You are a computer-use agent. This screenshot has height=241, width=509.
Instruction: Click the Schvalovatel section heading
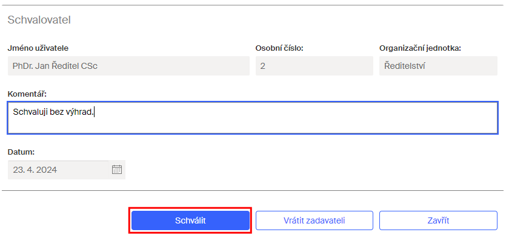coord(39,20)
